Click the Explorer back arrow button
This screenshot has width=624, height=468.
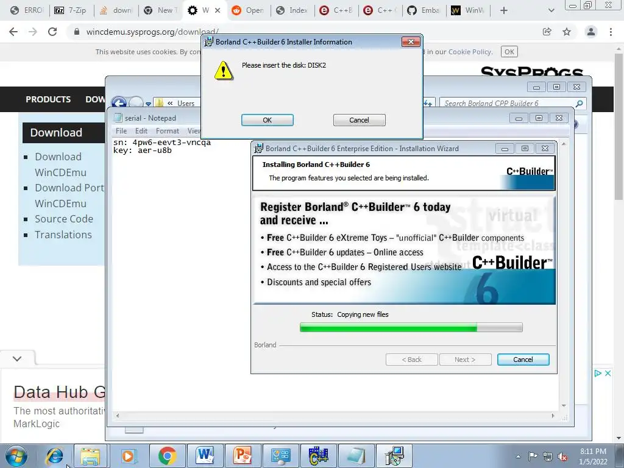point(119,102)
